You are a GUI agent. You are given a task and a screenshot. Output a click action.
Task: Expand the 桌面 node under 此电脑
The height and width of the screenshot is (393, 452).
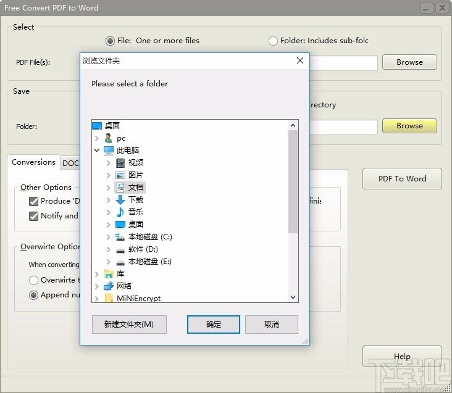pos(109,225)
